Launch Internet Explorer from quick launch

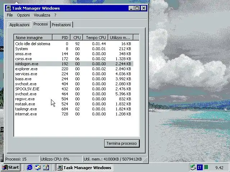[29, 167]
